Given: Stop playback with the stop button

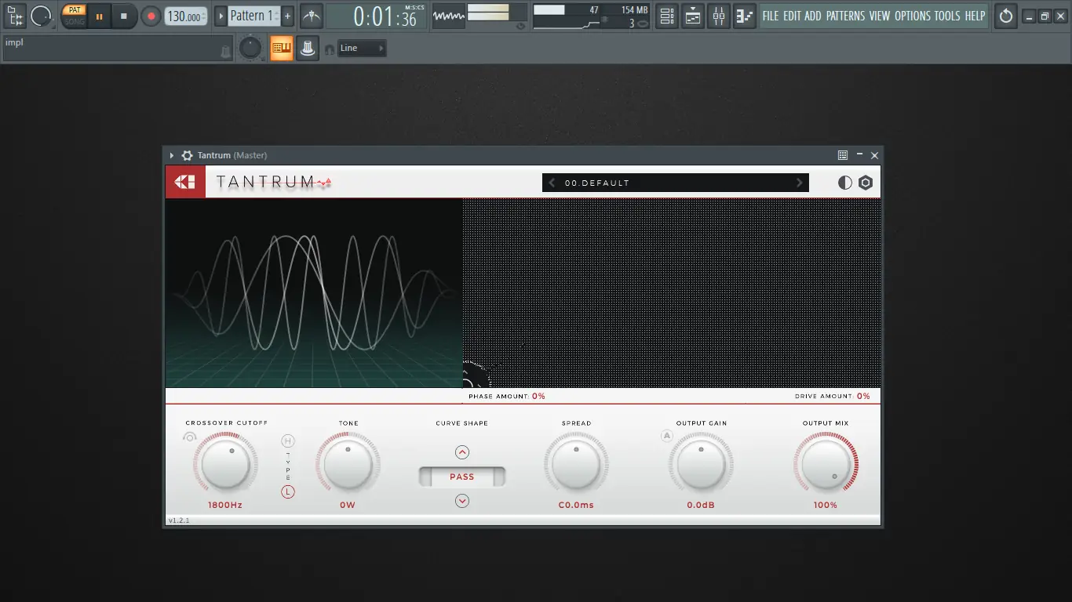Looking at the screenshot, I should (123, 16).
